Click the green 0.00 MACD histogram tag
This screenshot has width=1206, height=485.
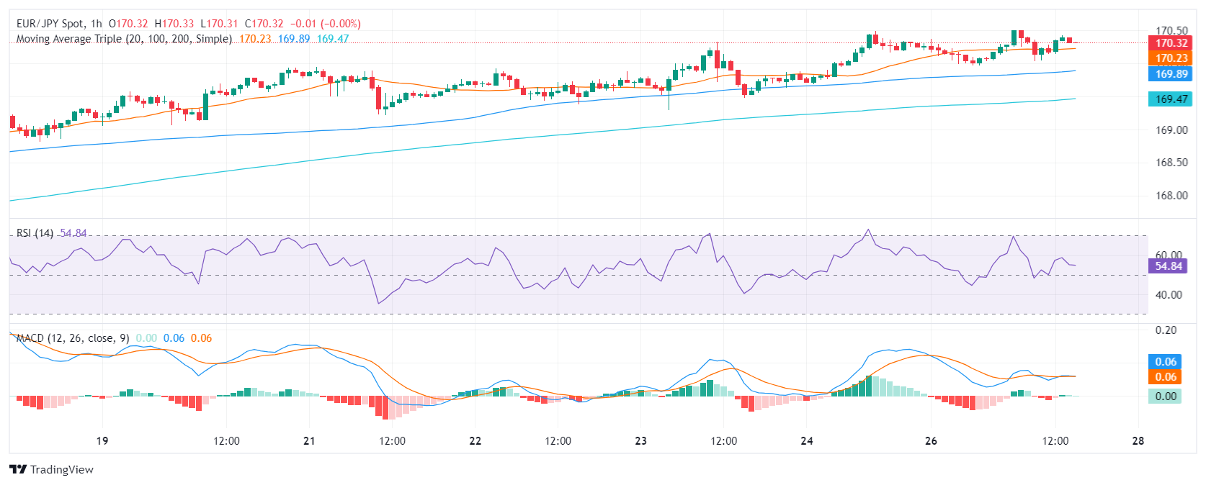[x=1165, y=396]
